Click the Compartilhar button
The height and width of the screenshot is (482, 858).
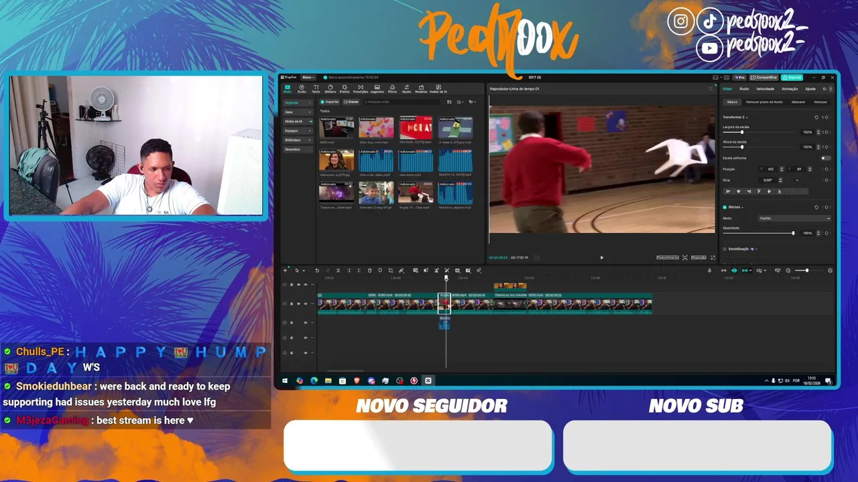[x=763, y=77]
